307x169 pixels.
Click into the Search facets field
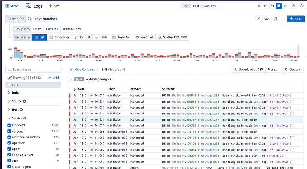[35, 70]
